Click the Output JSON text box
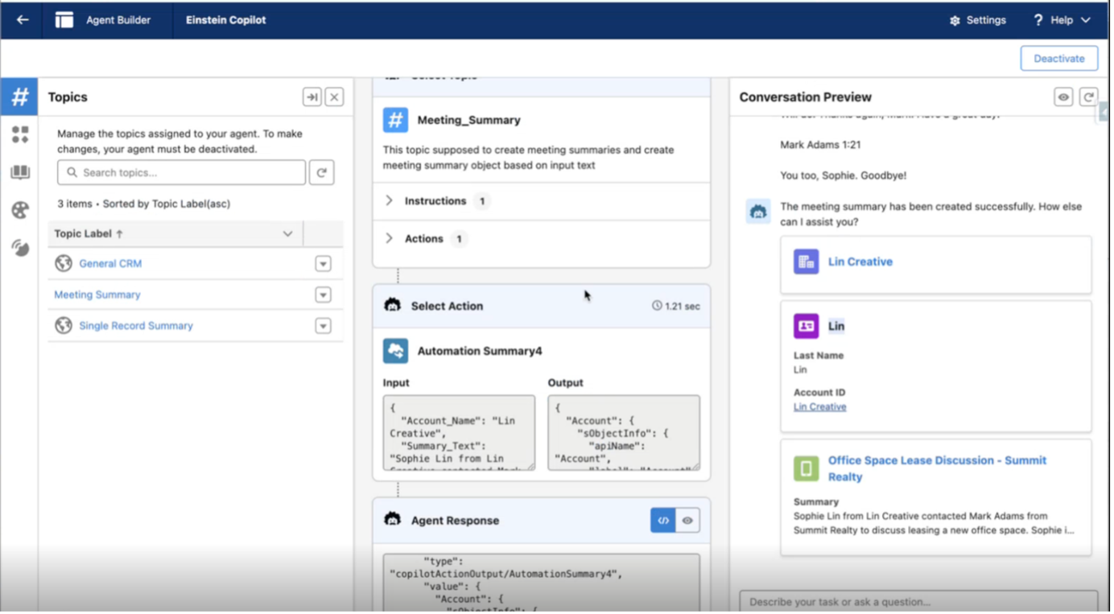This screenshot has height=614, width=1114. pyautogui.click(x=625, y=433)
